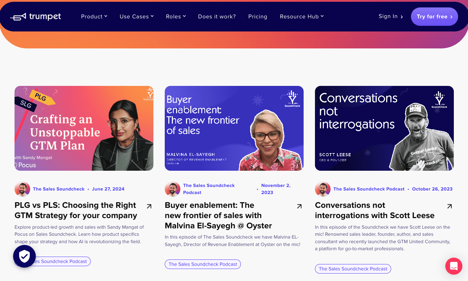Open the Crafting an Unstoppable GTM Plan thumbnail
The image size is (468, 281).
point(84,128)
